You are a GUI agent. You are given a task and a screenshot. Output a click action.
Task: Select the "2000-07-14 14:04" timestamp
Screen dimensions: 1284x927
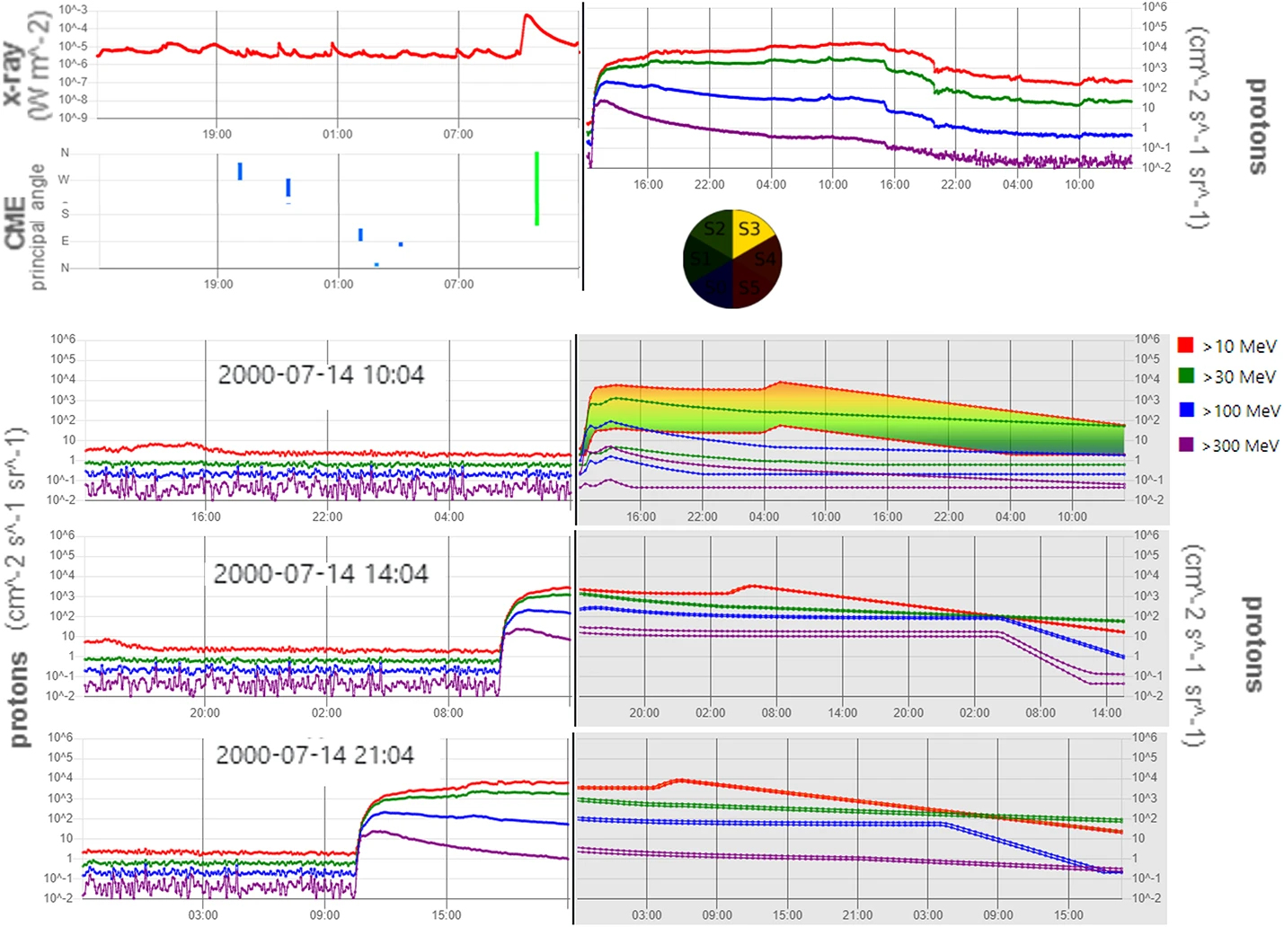321,574
